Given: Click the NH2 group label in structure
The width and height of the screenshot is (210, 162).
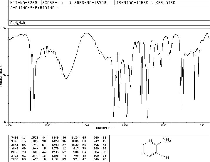Looking at the screenshot, I should pos(167,140).
